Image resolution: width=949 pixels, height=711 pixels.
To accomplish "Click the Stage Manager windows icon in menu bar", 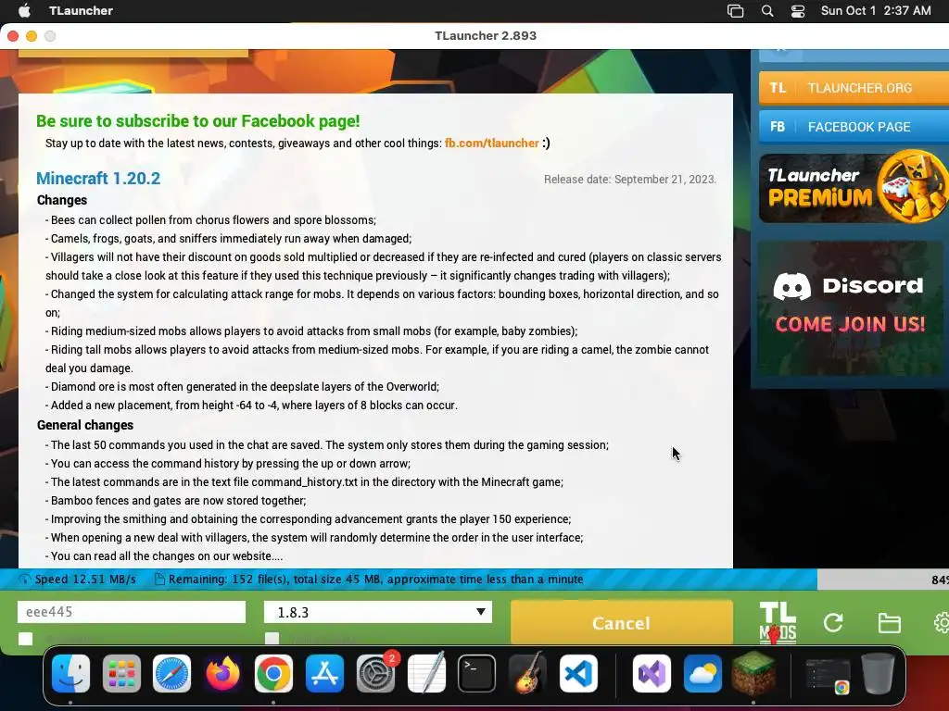I will (x=735, y=11).
